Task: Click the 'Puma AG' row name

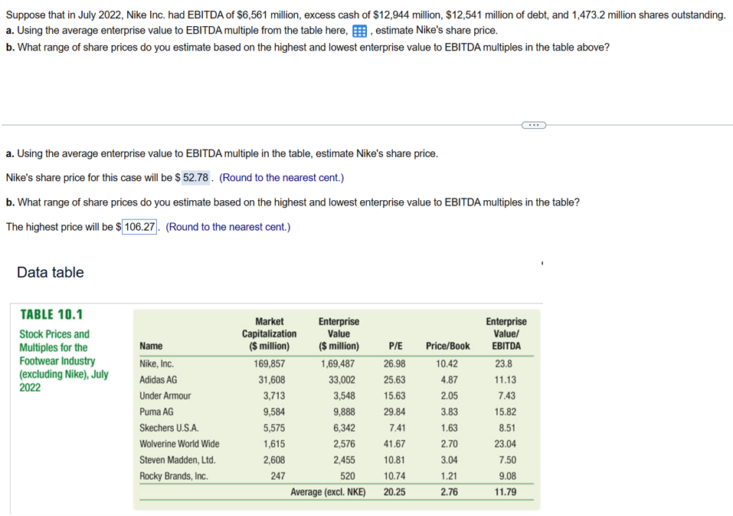Action: [x=156, y=412]
